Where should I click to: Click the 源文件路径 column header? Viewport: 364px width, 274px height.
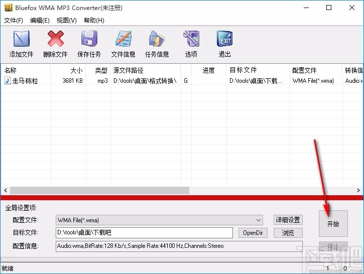click(x=146, y=70)
